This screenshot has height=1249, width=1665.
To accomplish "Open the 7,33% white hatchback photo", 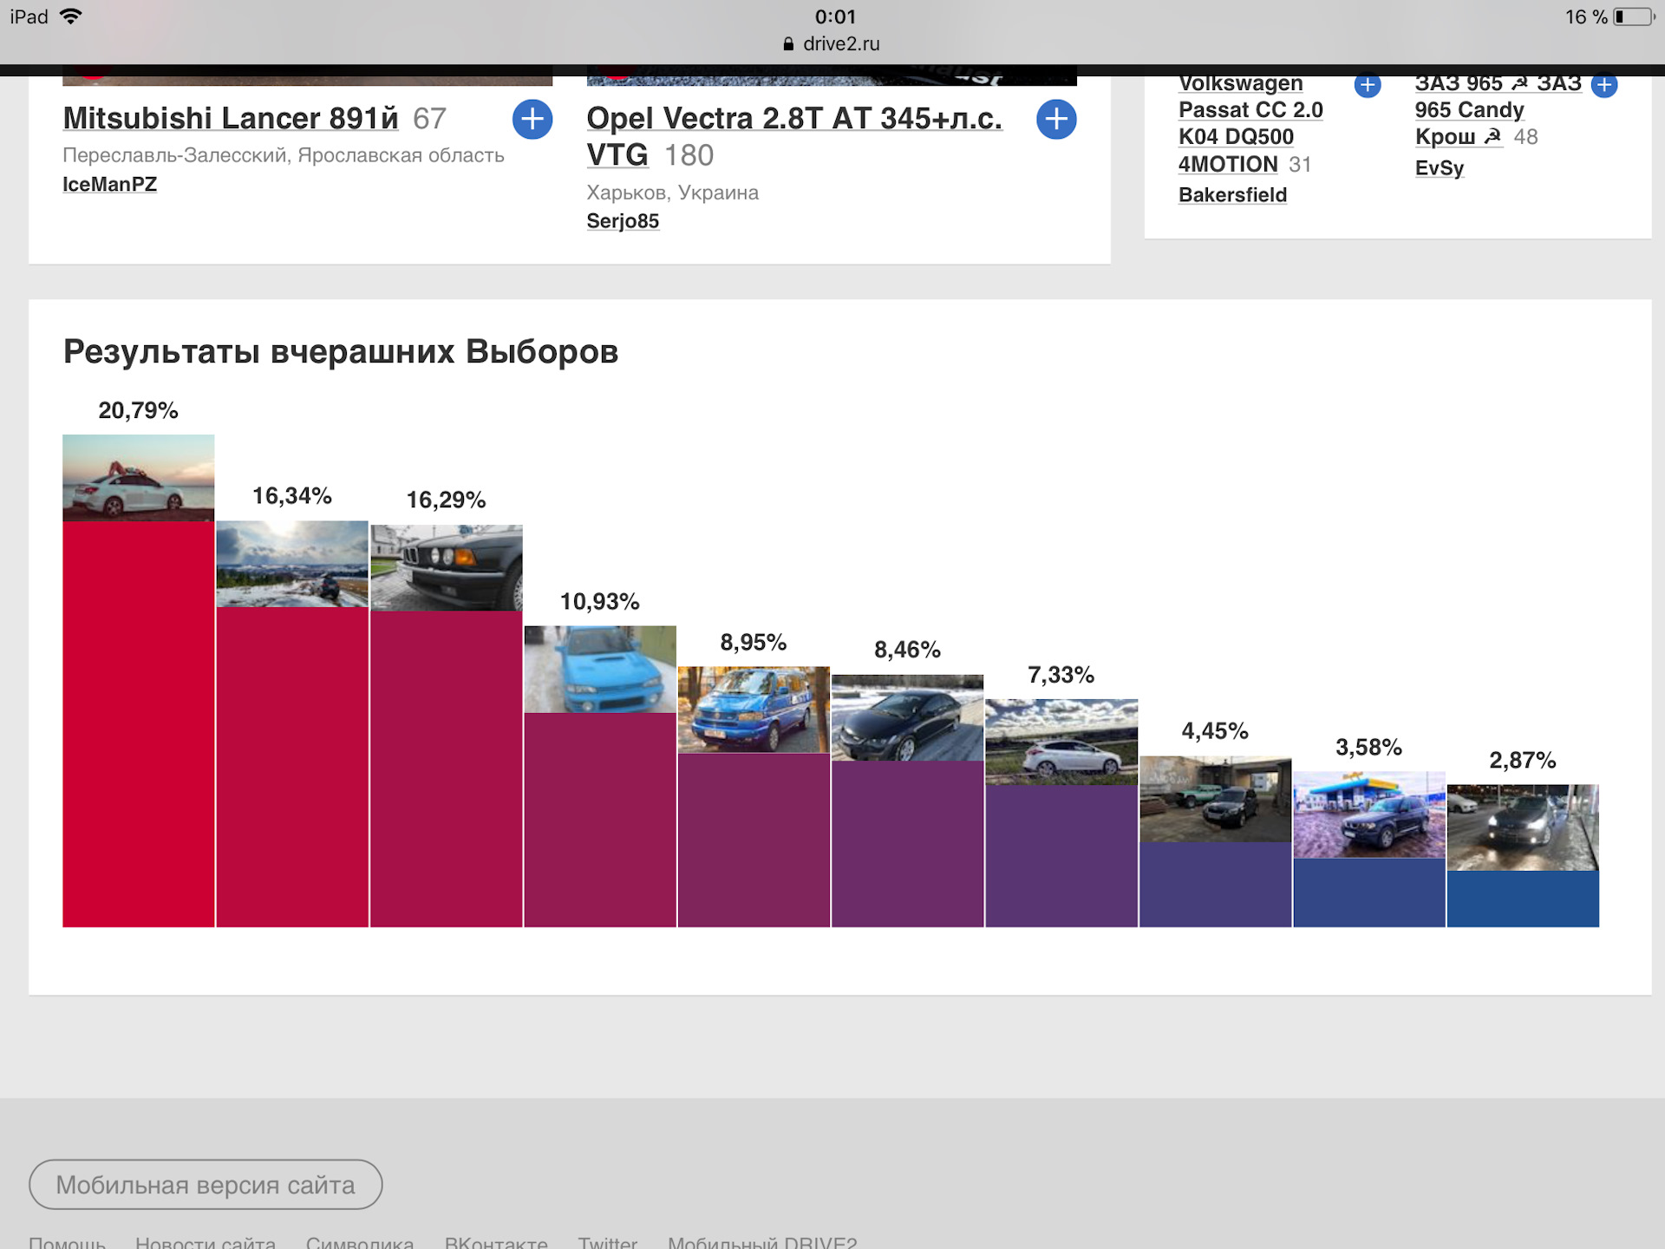I will pos(1061,742).
